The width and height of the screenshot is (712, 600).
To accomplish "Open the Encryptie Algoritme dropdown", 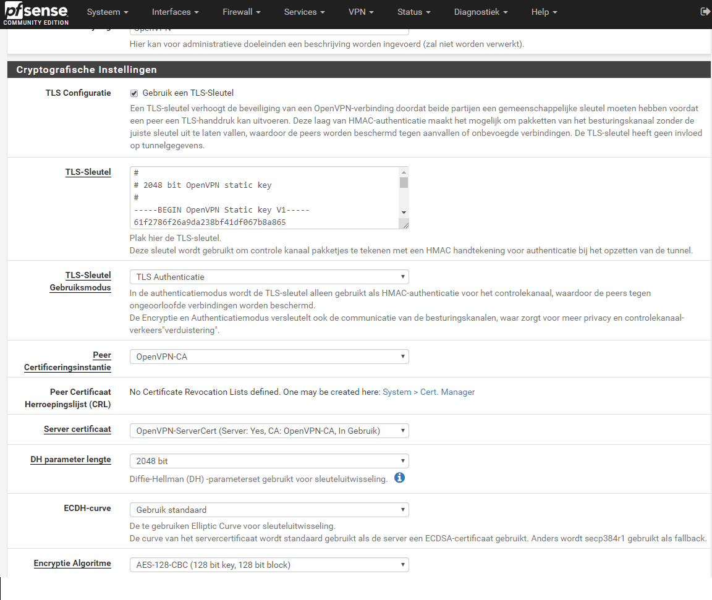I will pyautogui.click(x=269, y=565).
